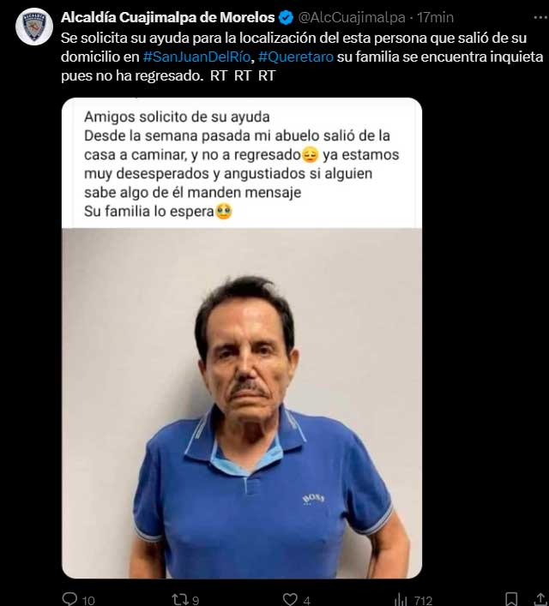
Task: Click the share upload arrow icon
Action: click(540, 599)
